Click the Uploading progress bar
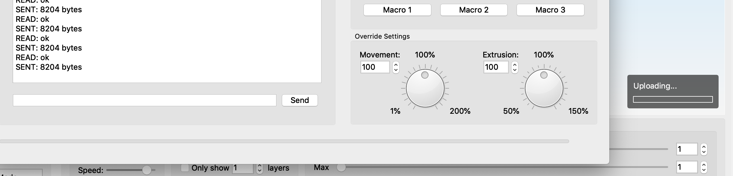The height and width of the screenshot is (176, 733). pos(673,99)
